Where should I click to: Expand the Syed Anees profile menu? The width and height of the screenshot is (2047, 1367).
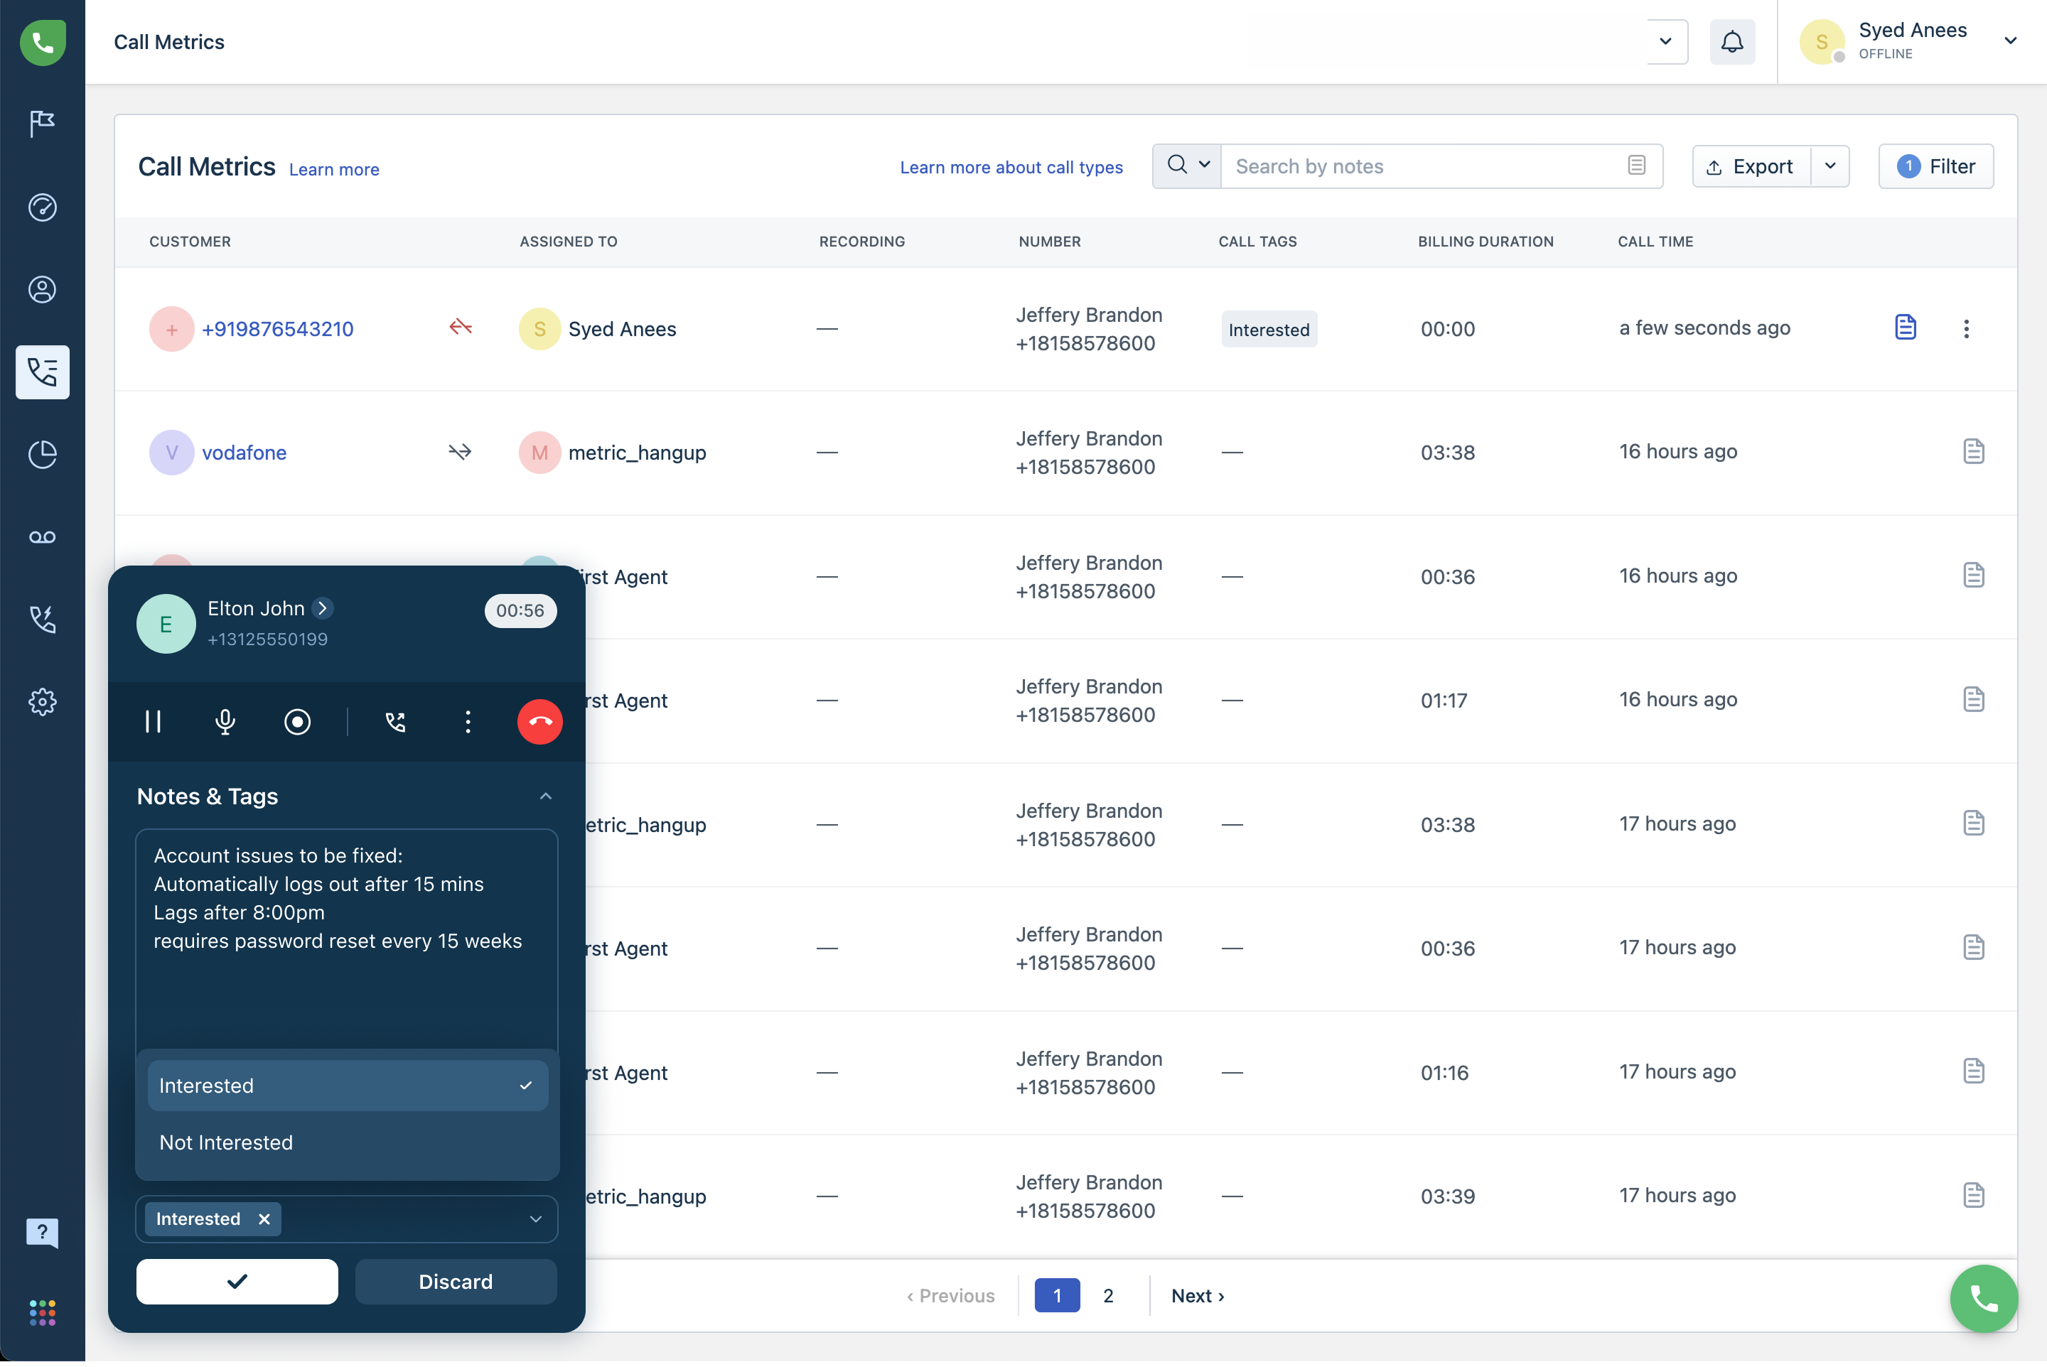pyautogui.click(x=2009, y=41)
